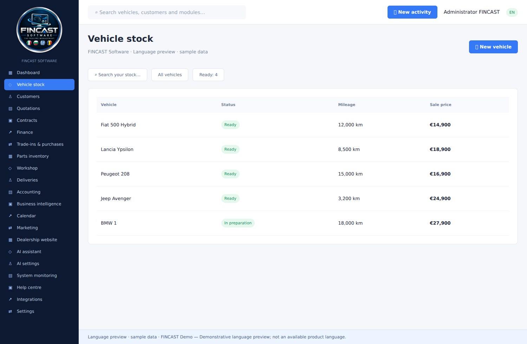Click the €14,900 sale price
The height and width of the screenshot is (344, 527).
coord(440,125)
